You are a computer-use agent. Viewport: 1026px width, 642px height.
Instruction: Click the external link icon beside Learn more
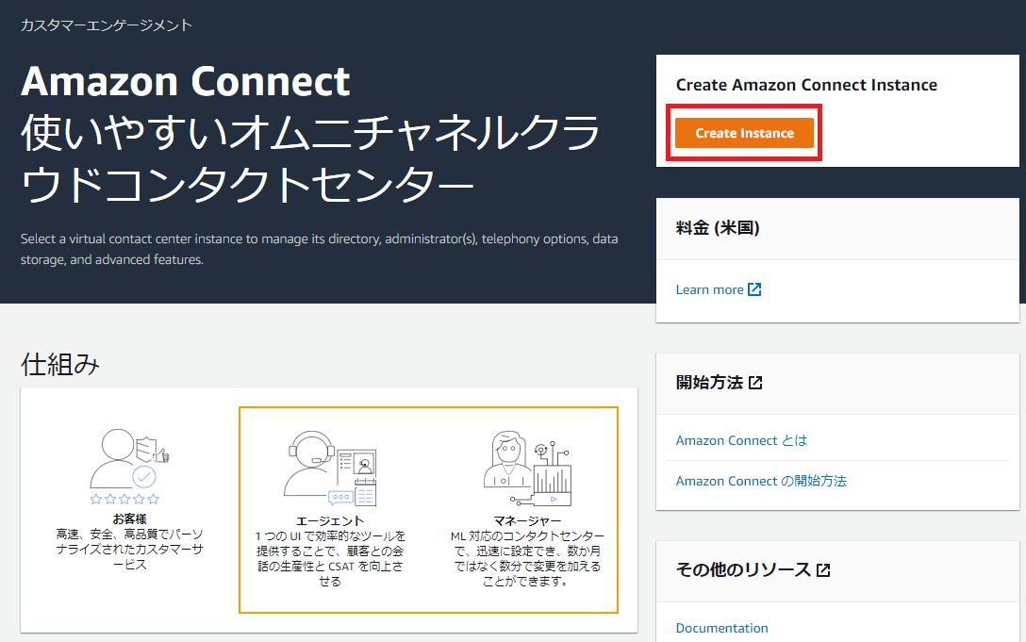[754, 289]
